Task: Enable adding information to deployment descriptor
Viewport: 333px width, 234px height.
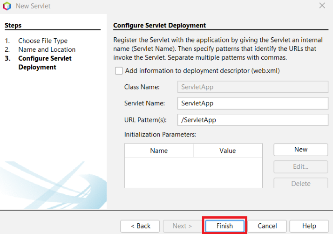Action: pyautogui.click(x=119, y=71)
